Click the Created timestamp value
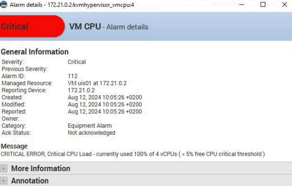Viewport: 292px width, 186px height. point(105,97)
